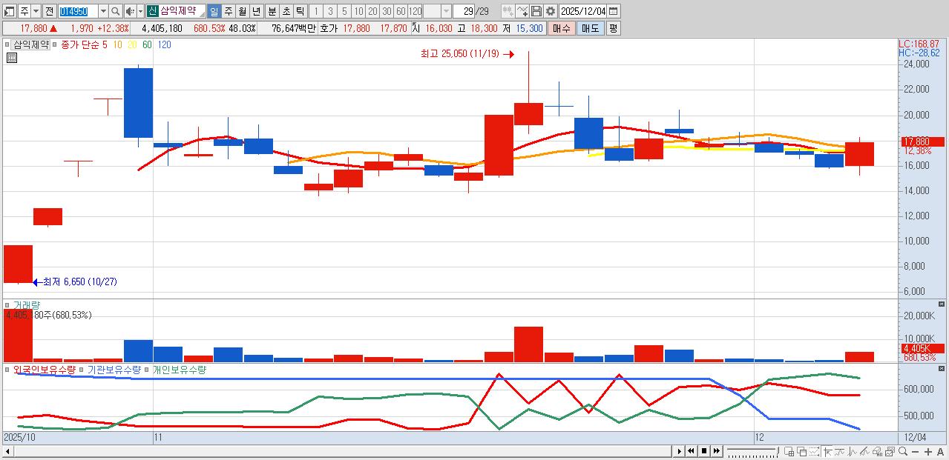
Task: Click the magnifier stock search icon
Action: (x=116, y=11)
